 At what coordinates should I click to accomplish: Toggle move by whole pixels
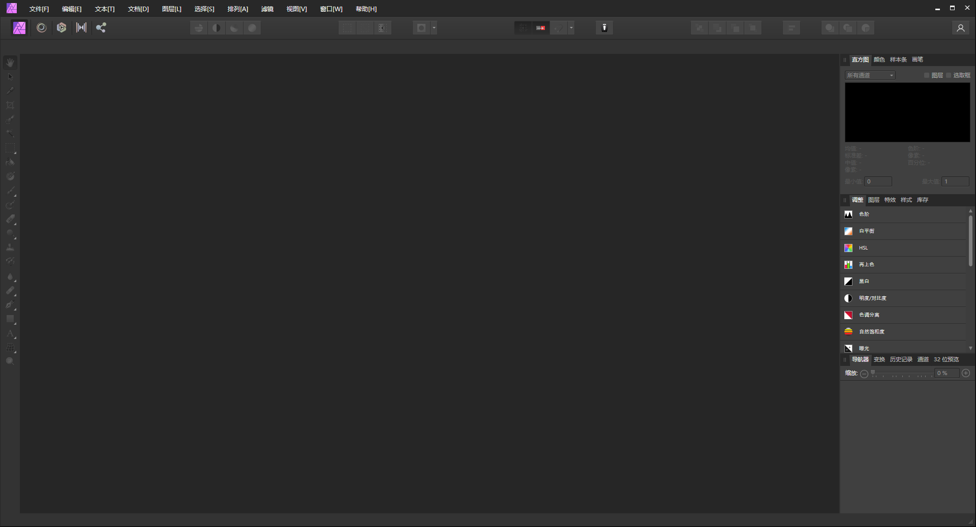pyautogui.click(x=541, y=28)
